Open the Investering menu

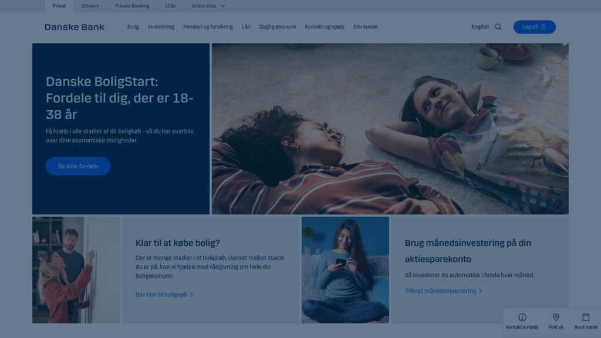[x=161, y=27]
